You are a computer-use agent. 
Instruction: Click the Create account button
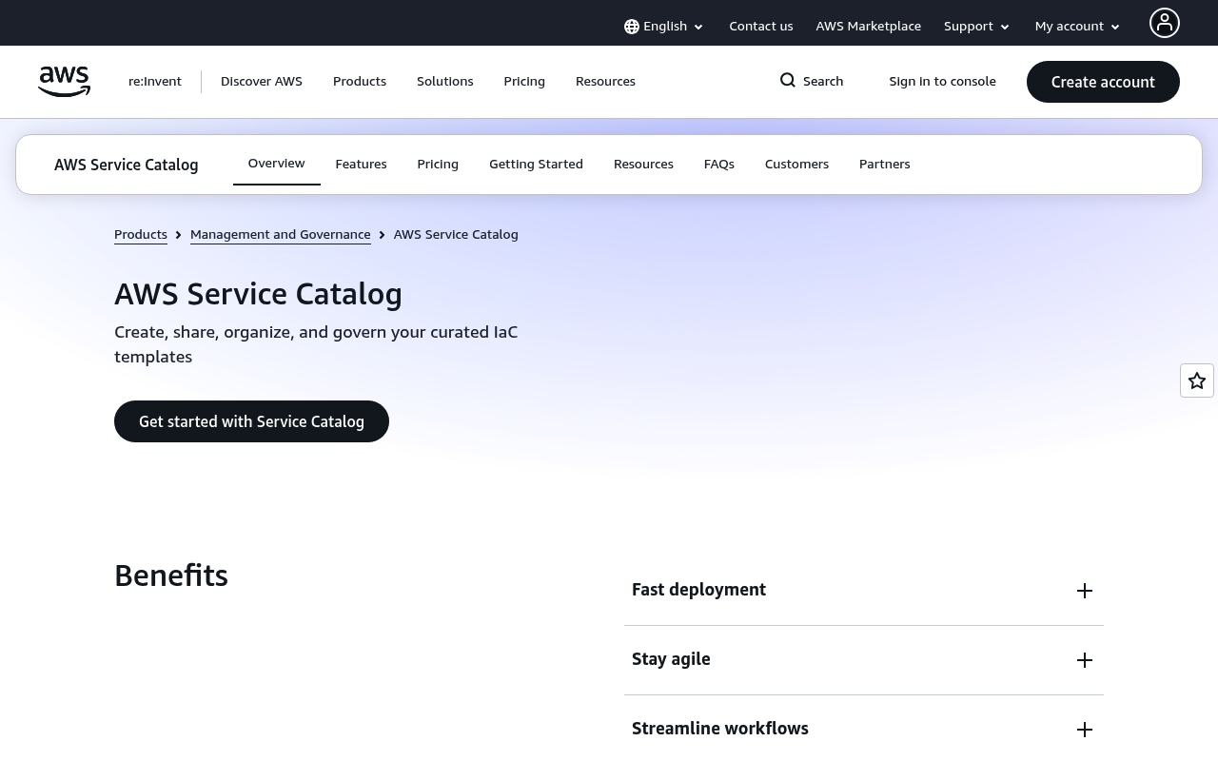[1103, 82]
